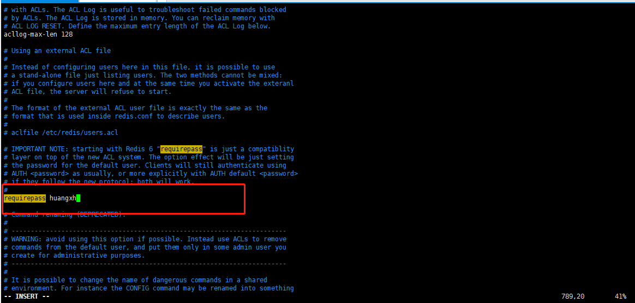Screen dimensions: 635x303
Task: Click the acllog-max-len 128 line
Action: coord(38,34)
